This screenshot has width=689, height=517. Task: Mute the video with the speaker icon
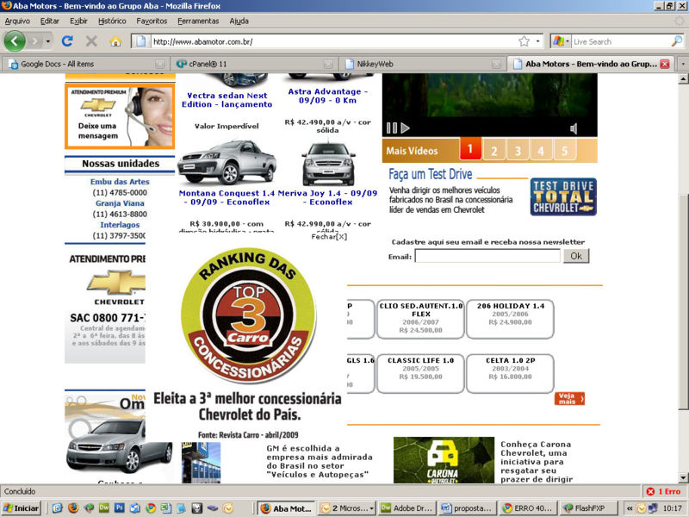[x=574, y=128]
